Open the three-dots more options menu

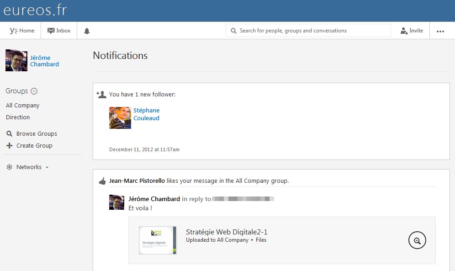point(440,32)
